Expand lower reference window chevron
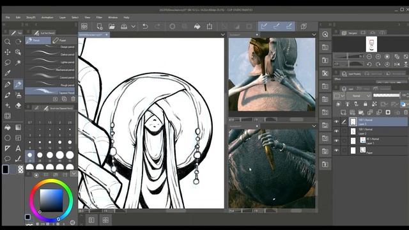The height and width of the screenshot is (230, 409). pyautogui.click(x=314, y=126)
